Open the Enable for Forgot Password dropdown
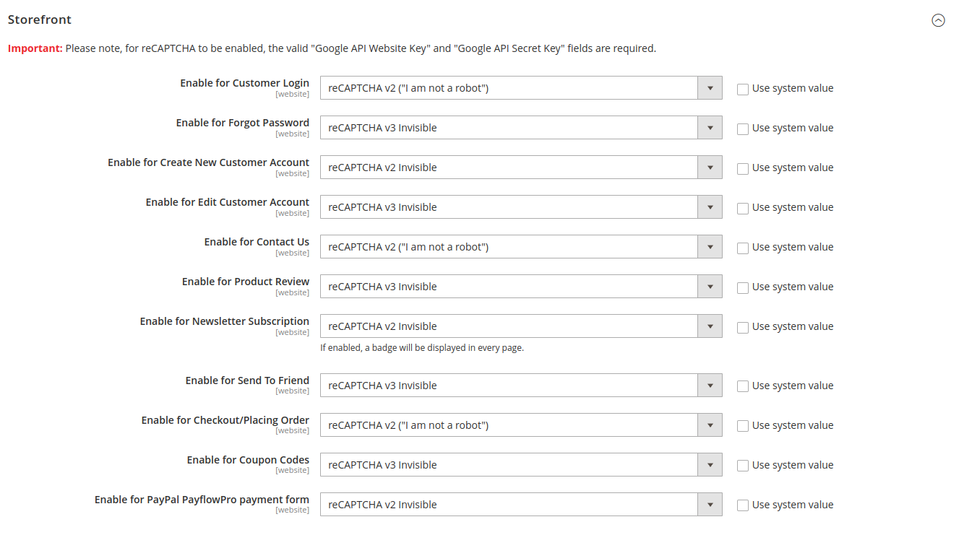The image size is (964, 535). coord(521,128)
